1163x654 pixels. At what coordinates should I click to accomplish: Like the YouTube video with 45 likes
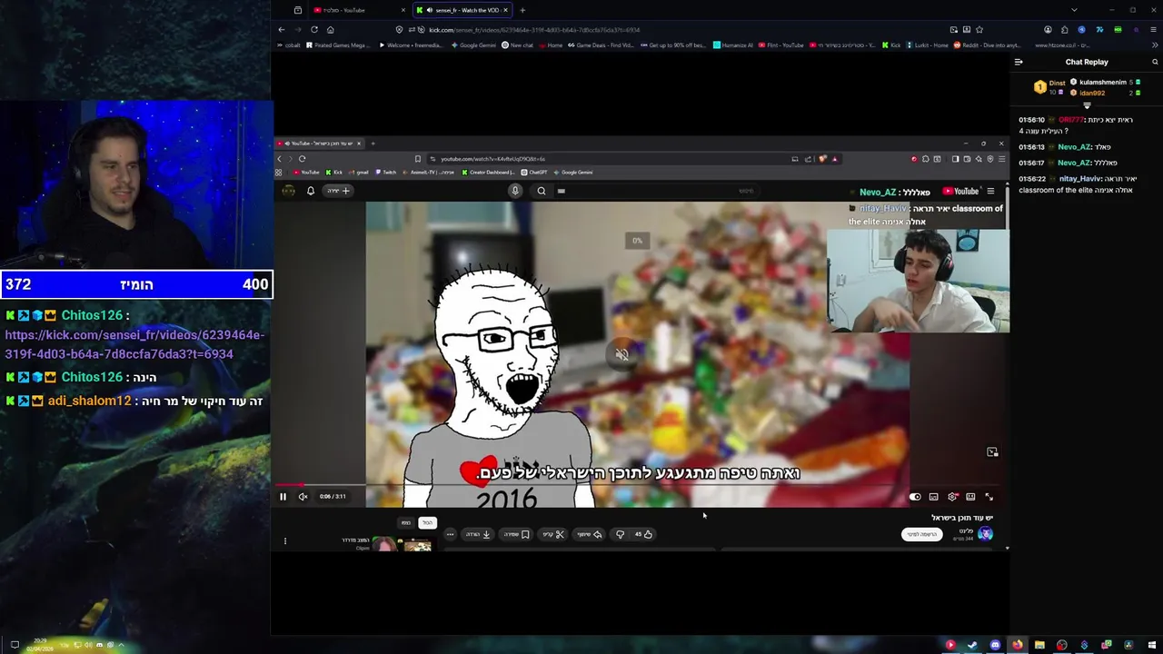pos(643,534)
